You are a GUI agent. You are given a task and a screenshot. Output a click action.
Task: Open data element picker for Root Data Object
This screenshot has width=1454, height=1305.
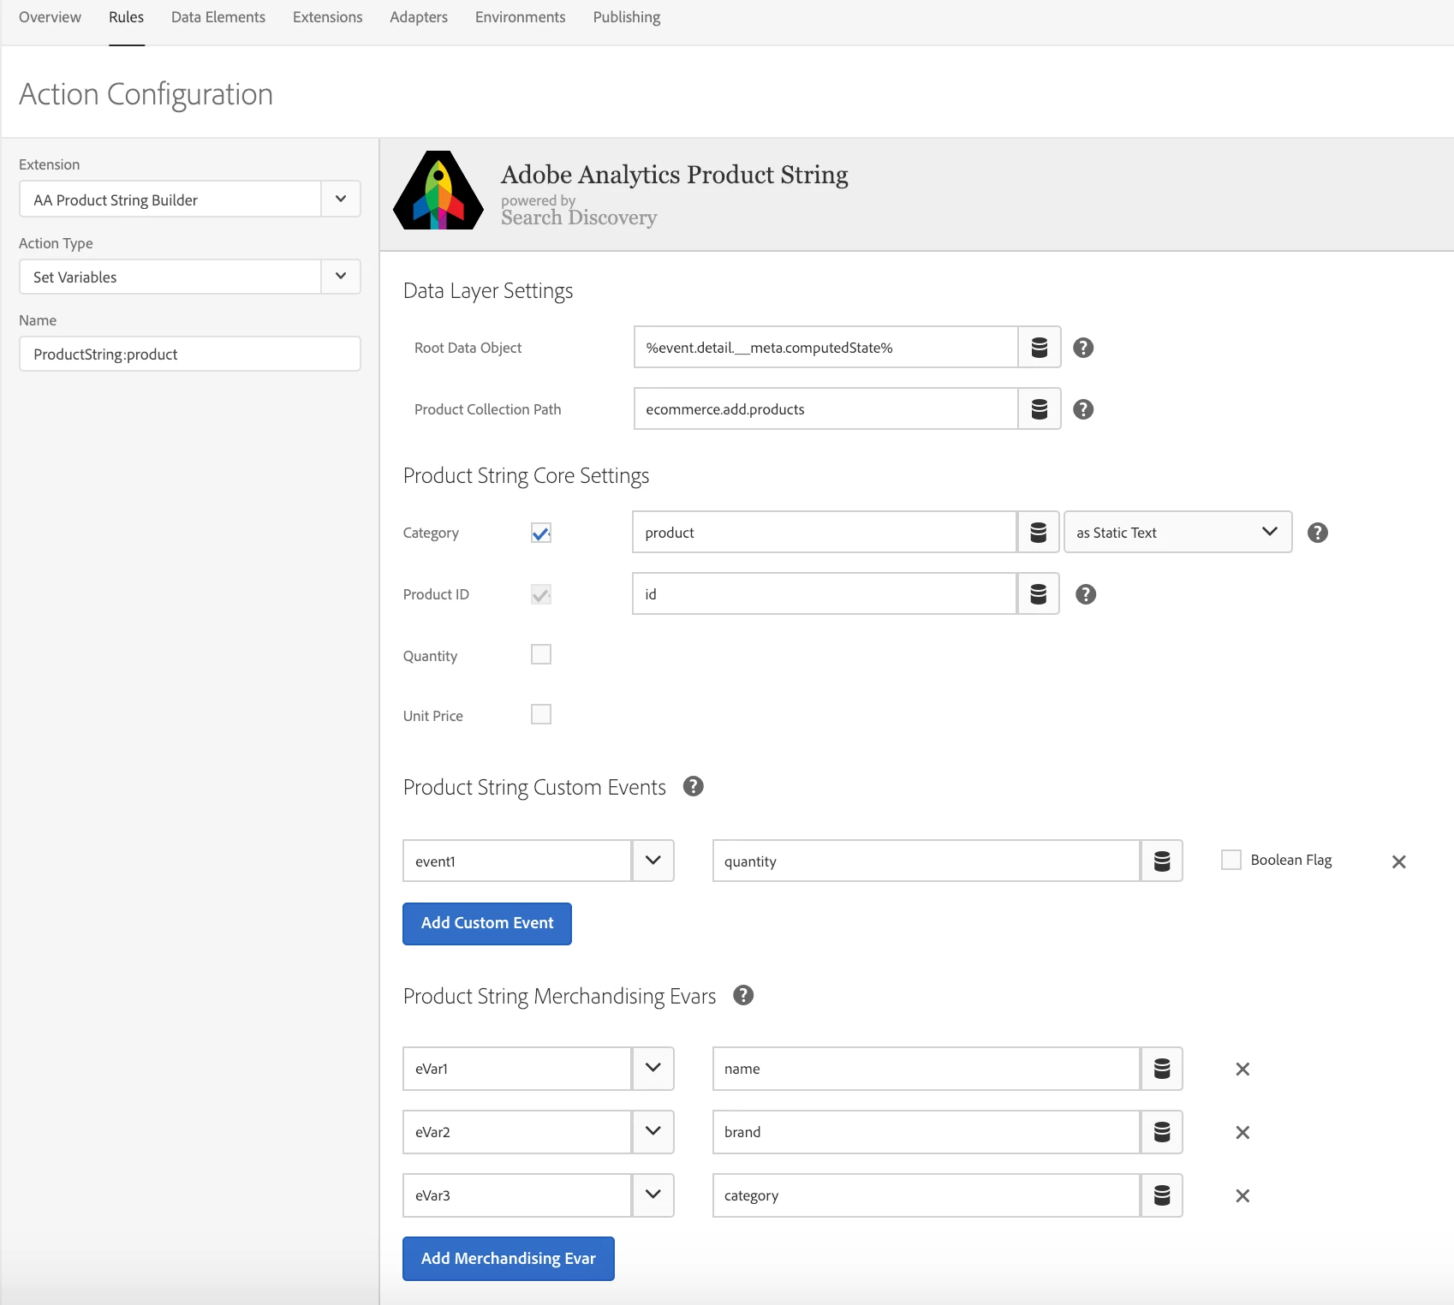1040,348
